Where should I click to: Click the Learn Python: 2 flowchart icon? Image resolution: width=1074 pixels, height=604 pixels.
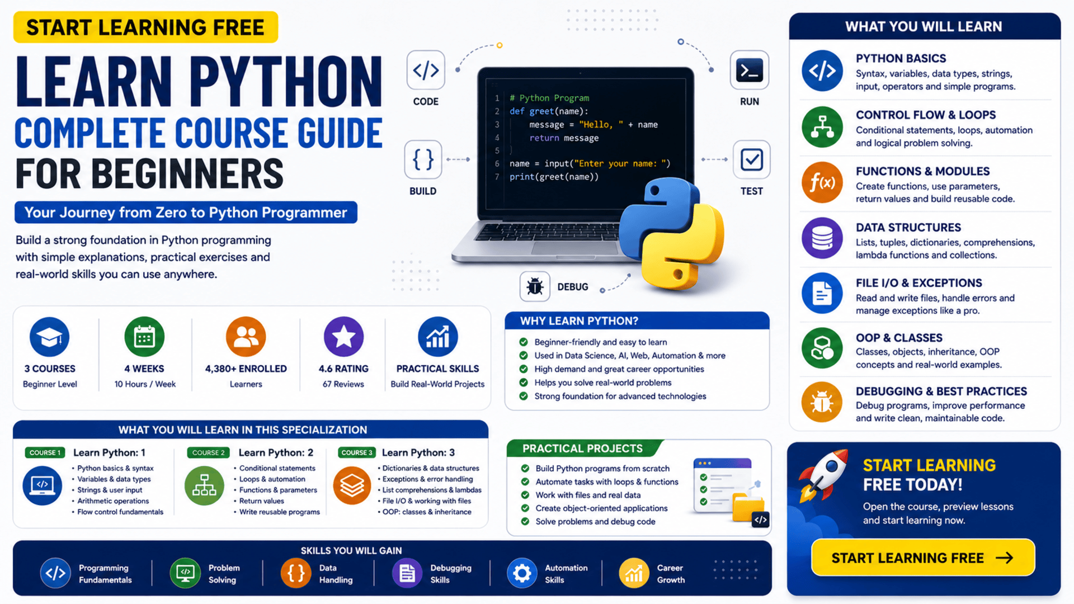click(x=204, y=485)
